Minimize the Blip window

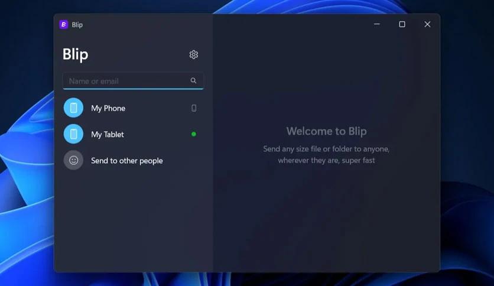[377, 24]
